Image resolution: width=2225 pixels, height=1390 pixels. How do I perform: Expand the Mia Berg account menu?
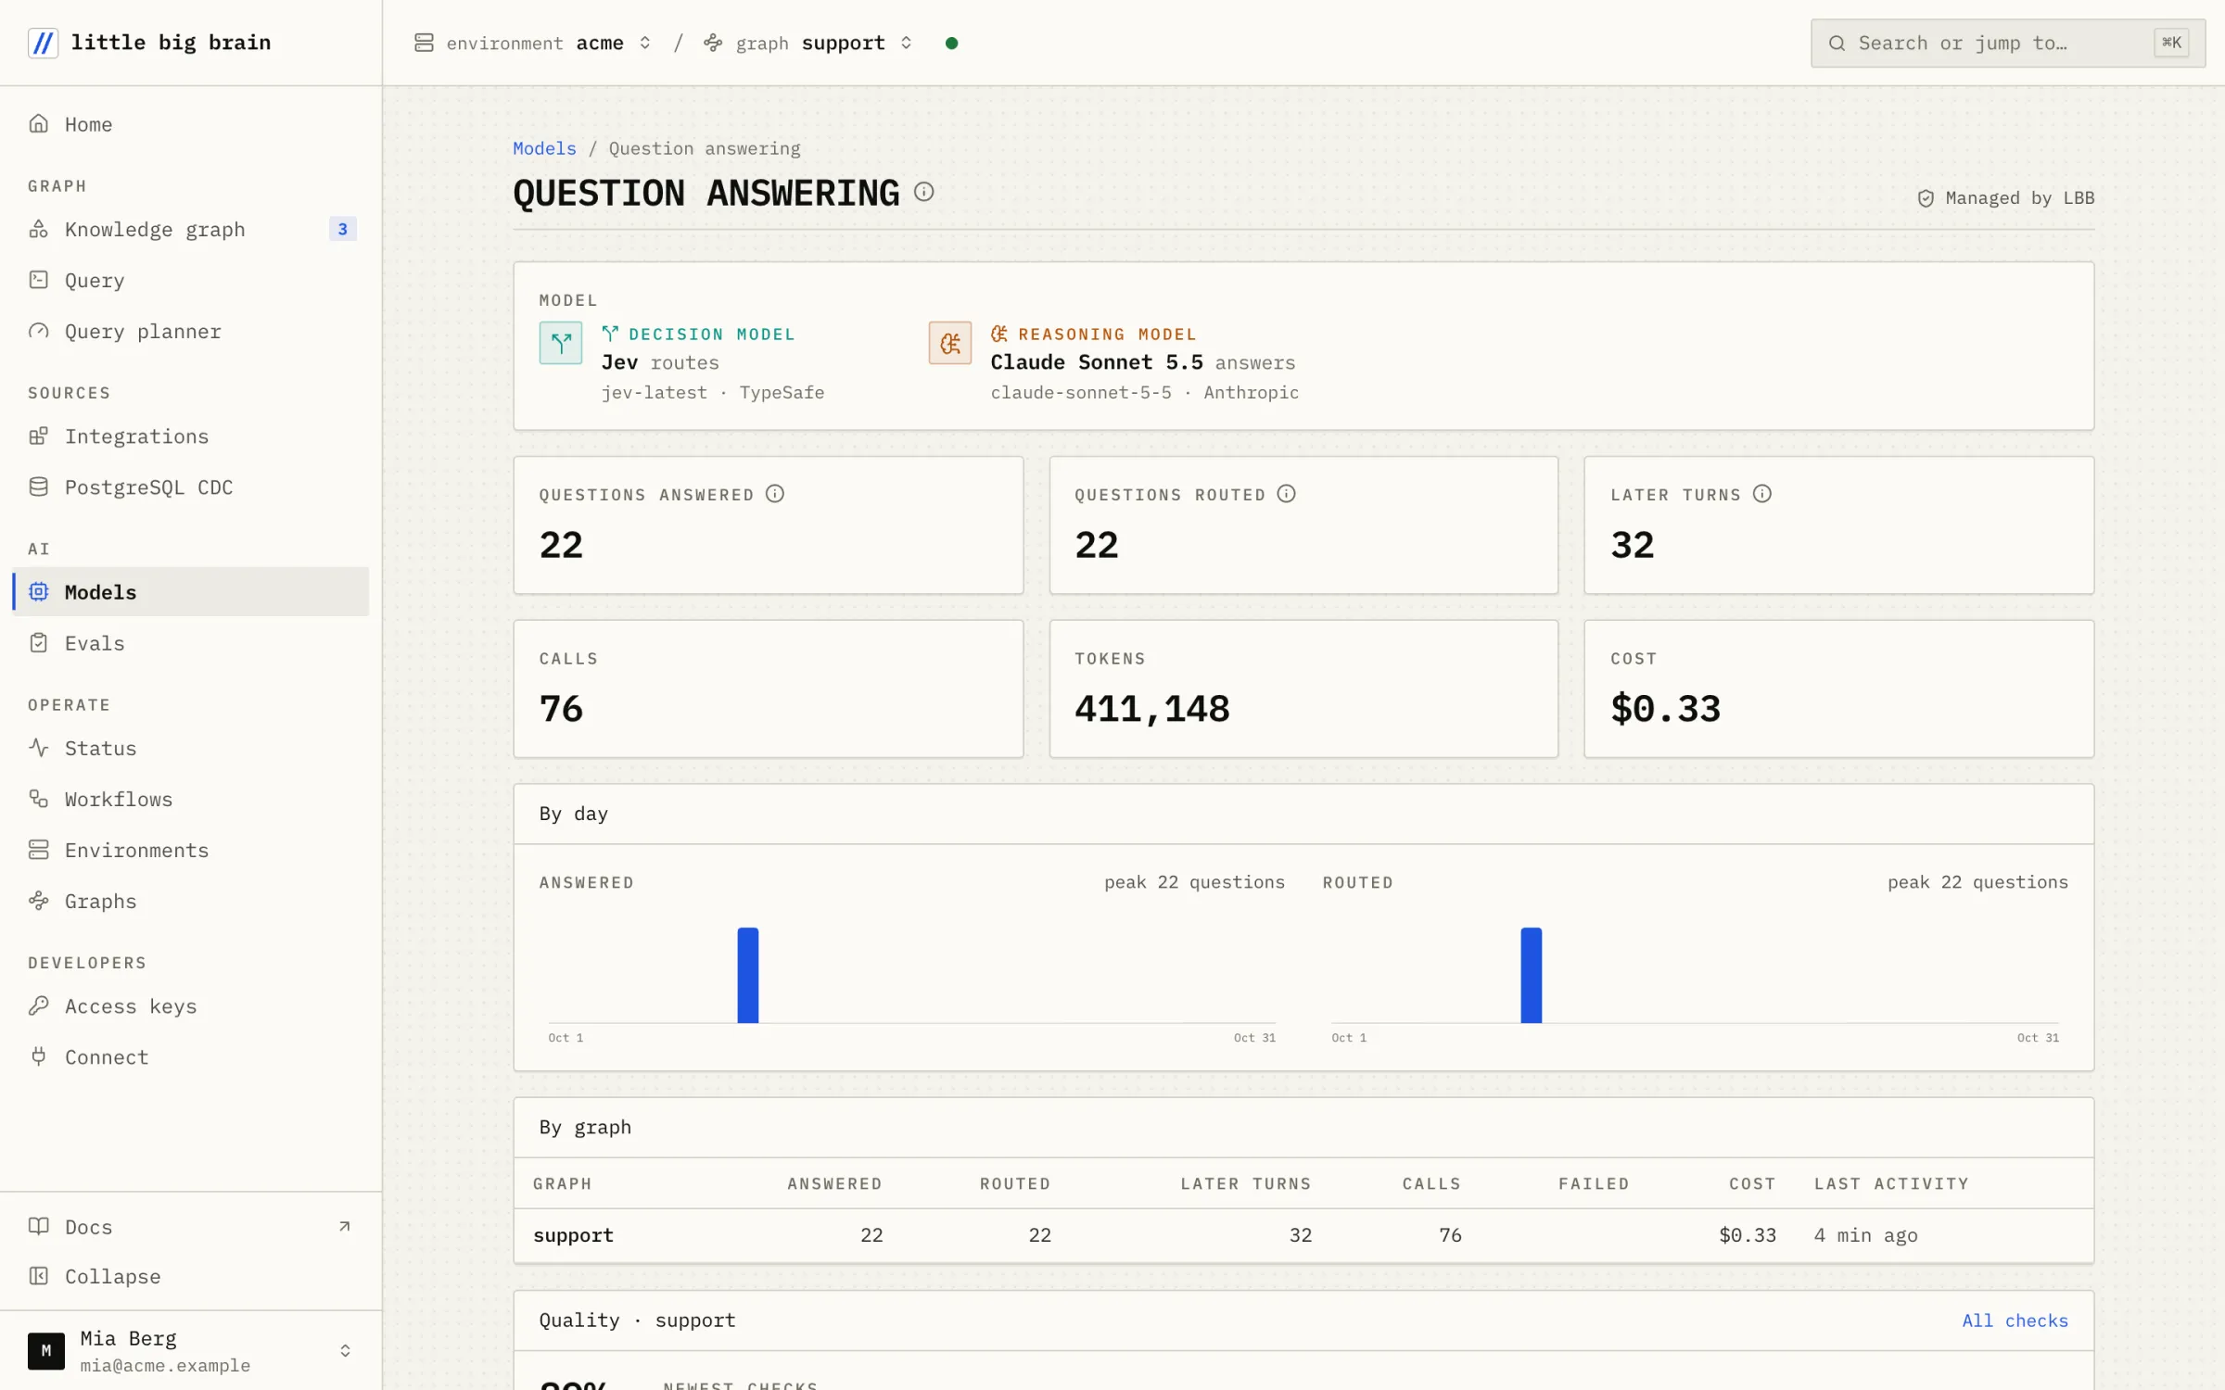(190, 1350)
